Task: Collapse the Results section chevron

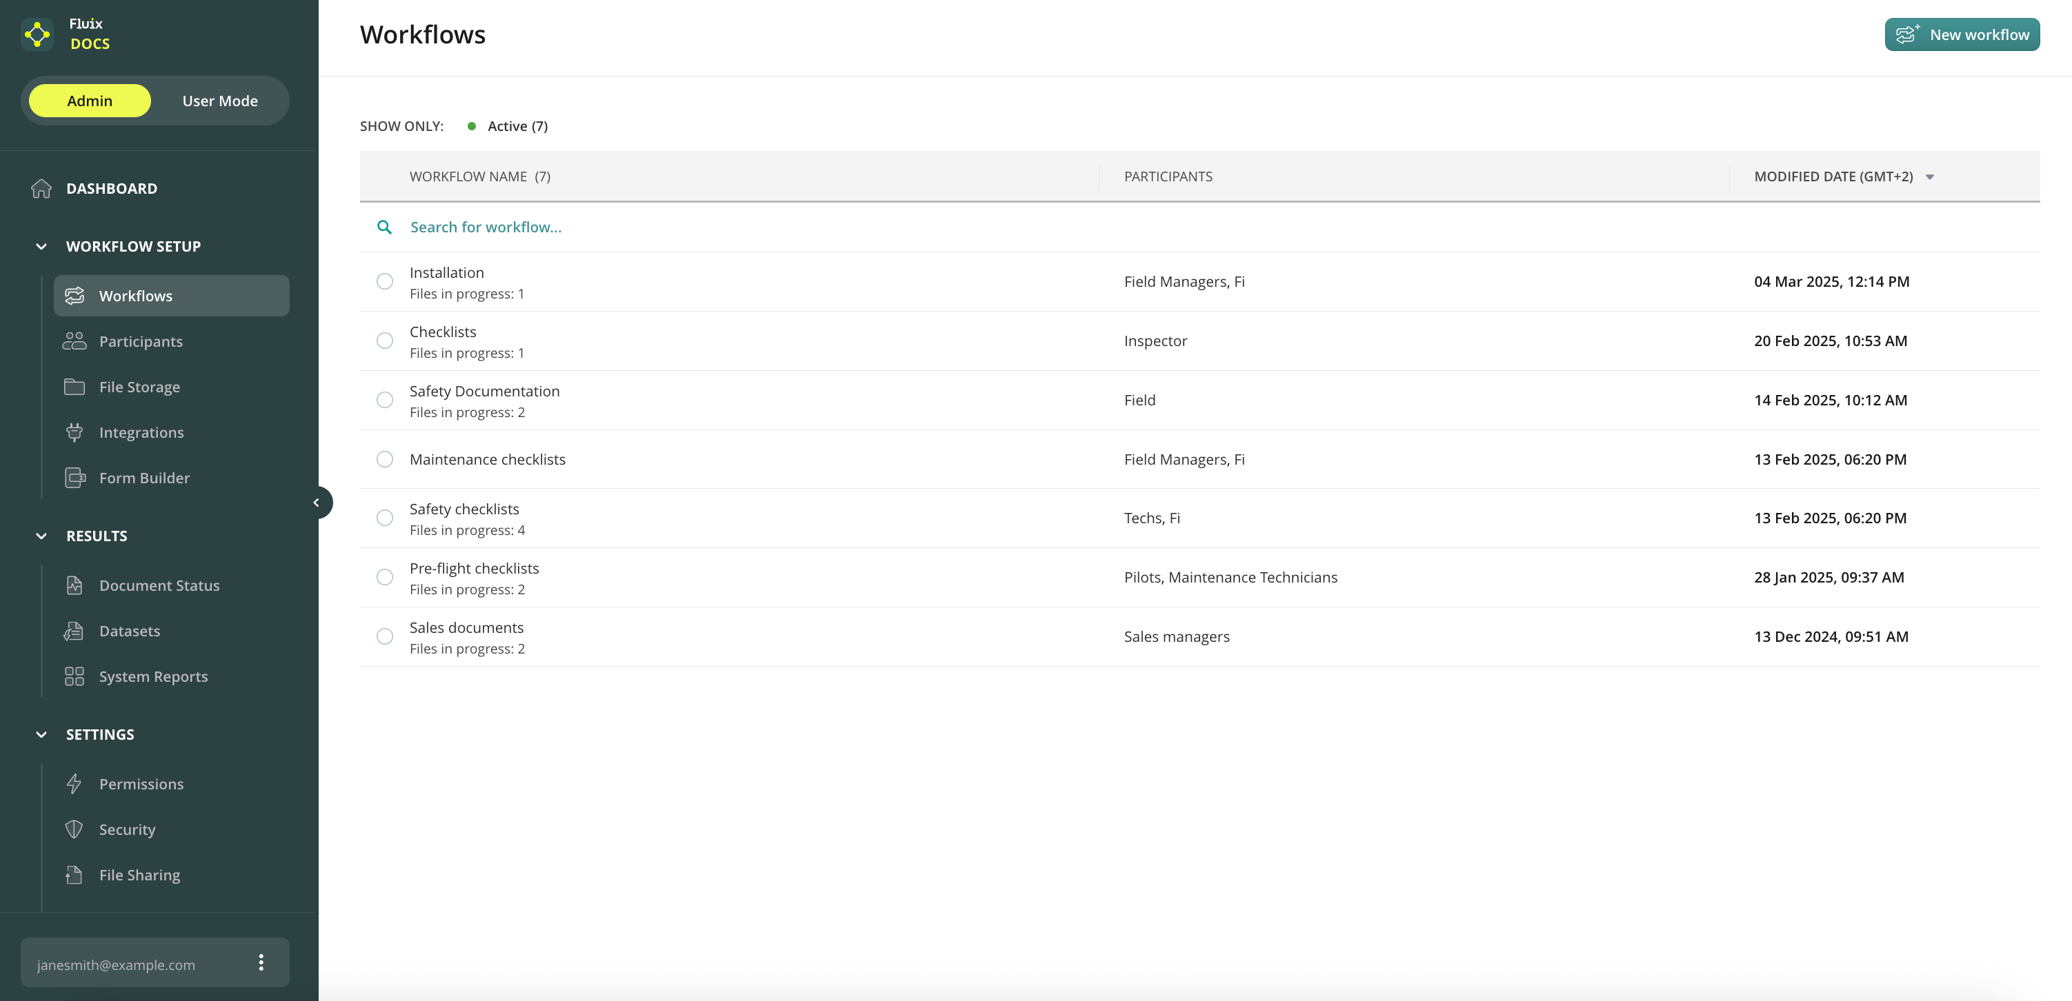Action: [x=41, y=536]
